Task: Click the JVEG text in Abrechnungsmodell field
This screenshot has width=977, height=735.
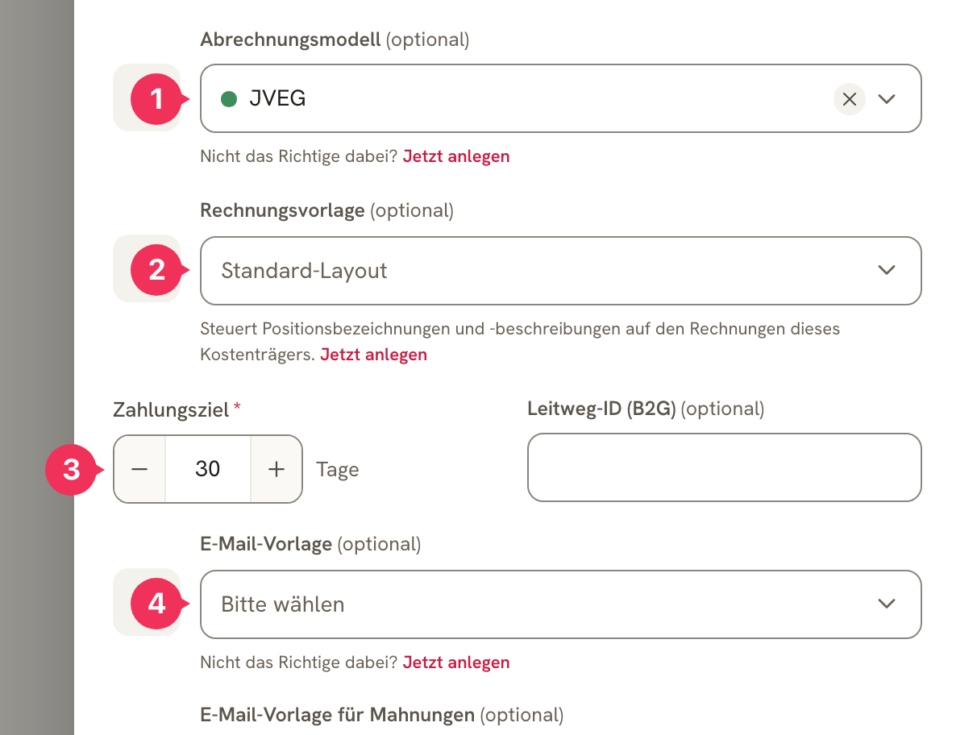Action: (x=277, y=99)
